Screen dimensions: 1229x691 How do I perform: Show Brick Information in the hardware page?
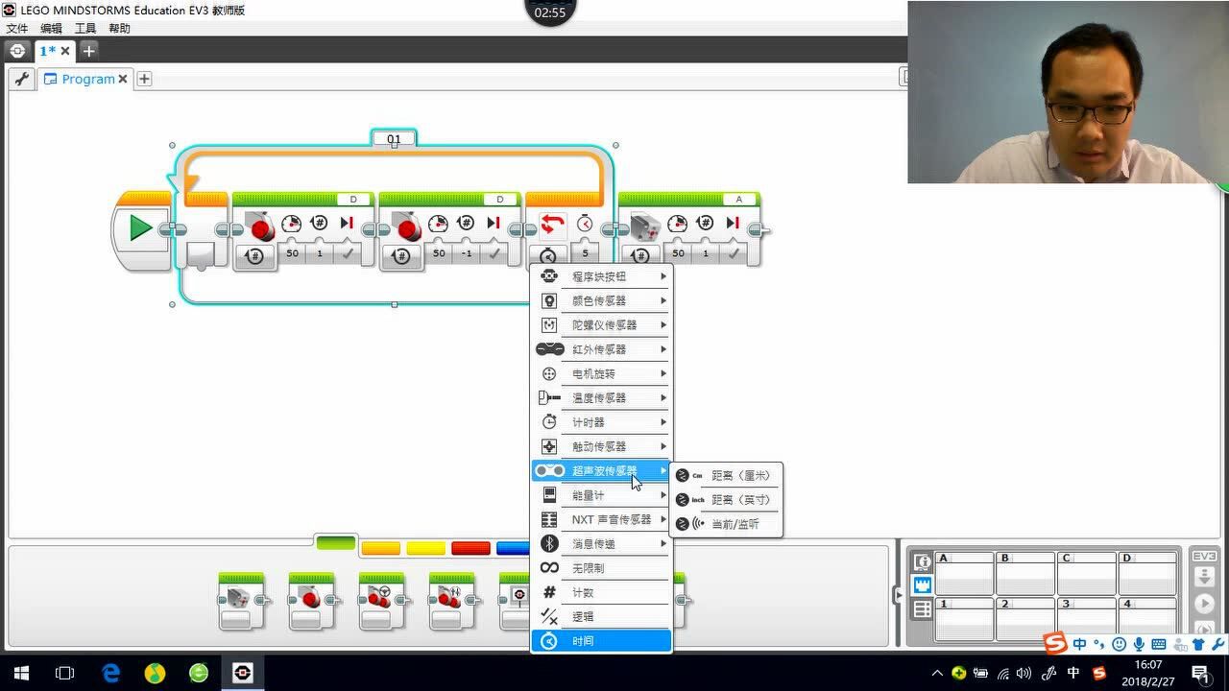click(x=925, y=561)
